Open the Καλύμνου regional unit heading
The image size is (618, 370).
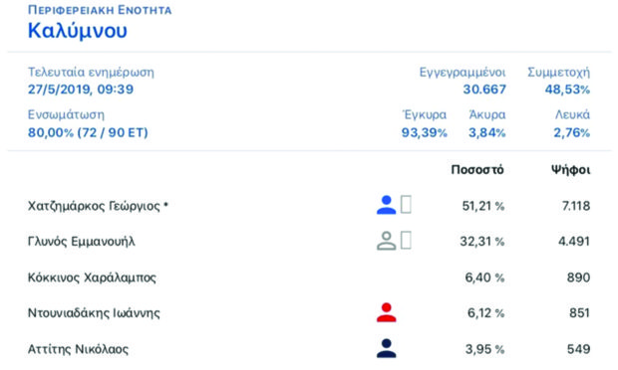tap(78, 30)
